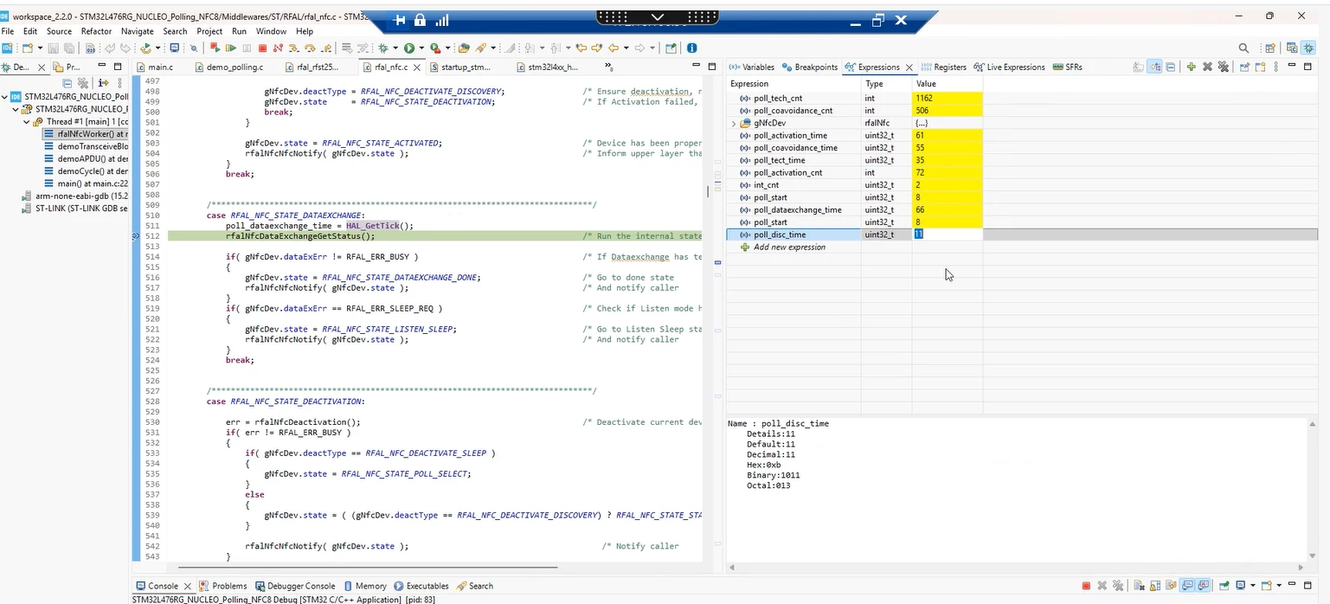Click the Step Return toolbar icon

326,48
